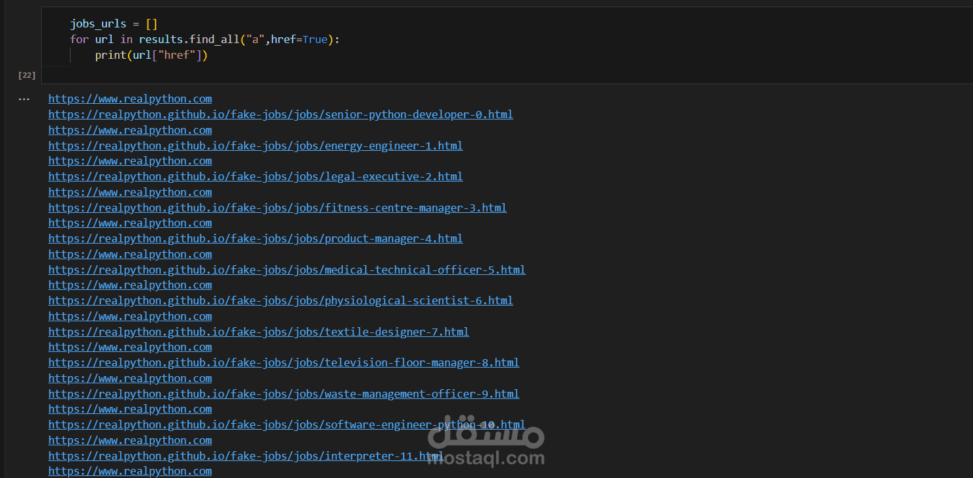Visit the fitness-centre-manager-3.html URL
The height and width of the screenshot is (478, 973).
[278, 208]
